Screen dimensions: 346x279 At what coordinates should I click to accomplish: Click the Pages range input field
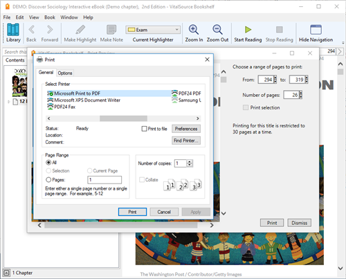tap(104, 180)
